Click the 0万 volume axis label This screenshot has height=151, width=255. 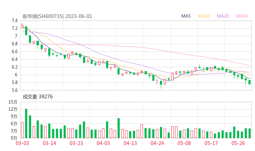pos(14,138)
